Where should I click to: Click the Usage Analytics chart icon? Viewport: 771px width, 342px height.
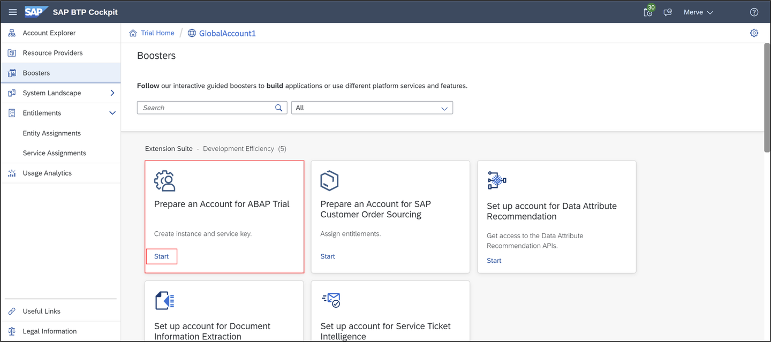[12, 173]
